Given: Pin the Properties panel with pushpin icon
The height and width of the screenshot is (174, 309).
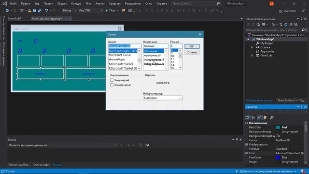Looking at the screenshot, I should [x=301, y=107].
